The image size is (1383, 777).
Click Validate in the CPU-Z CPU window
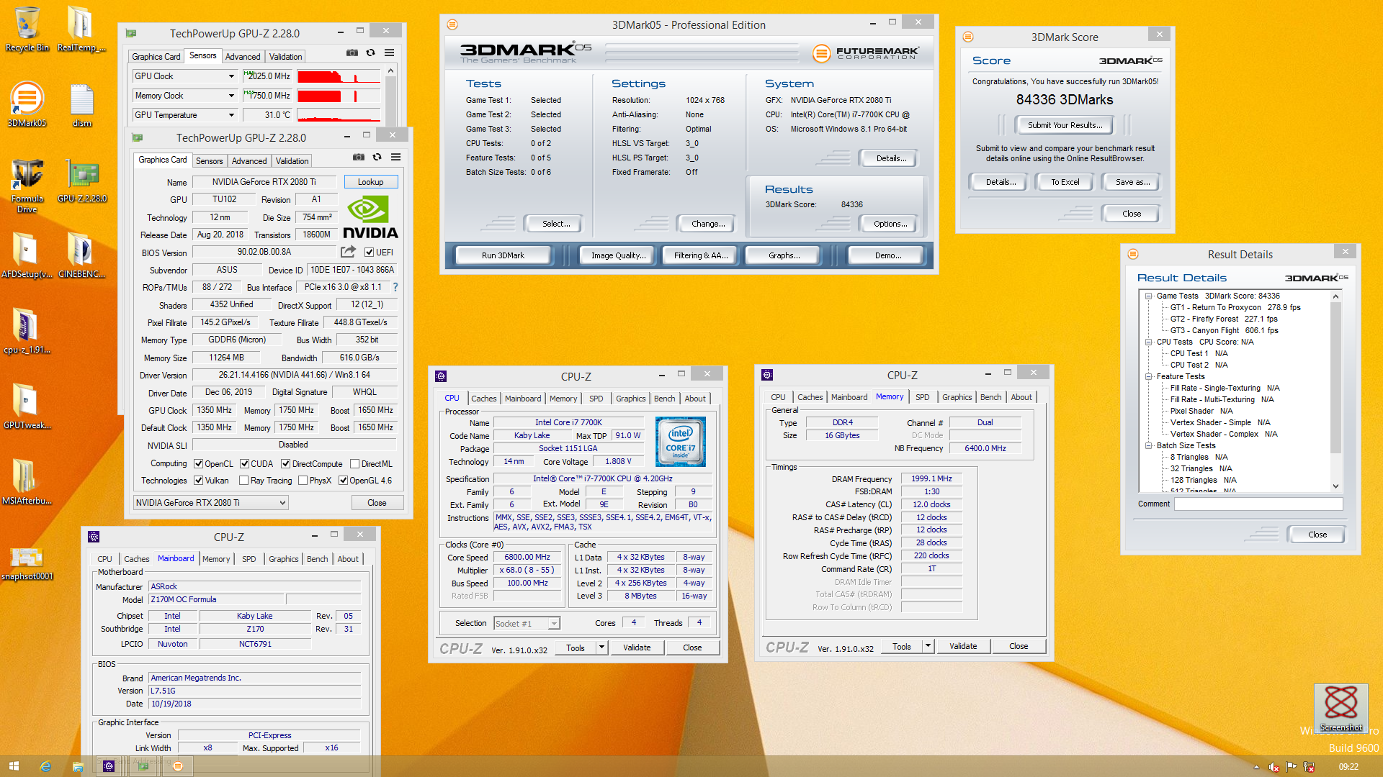637,647
